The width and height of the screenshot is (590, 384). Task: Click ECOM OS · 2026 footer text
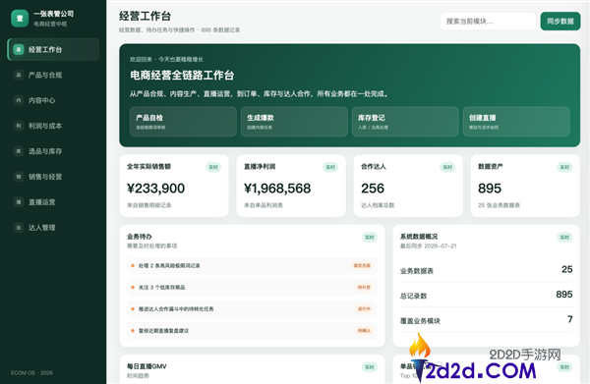(31, 373)
